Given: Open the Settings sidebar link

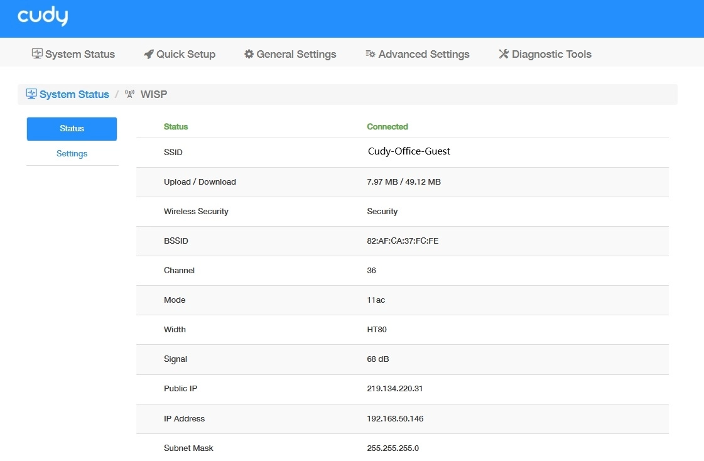Looking at the screenshot, I should [x=72, y=153].
